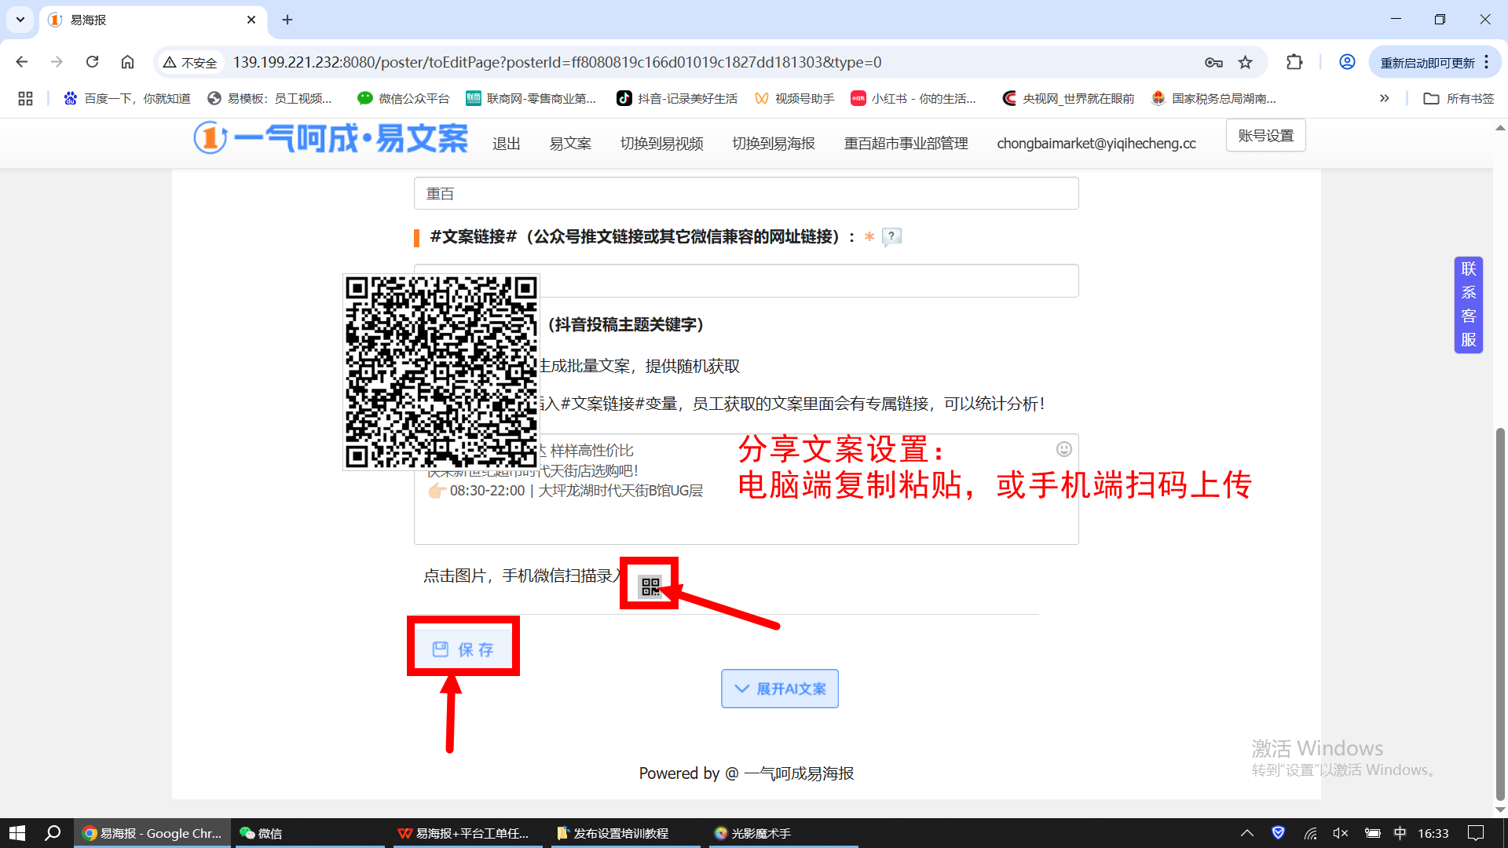Reload the current page
The image size is (1508, 848).
[92, 62]
